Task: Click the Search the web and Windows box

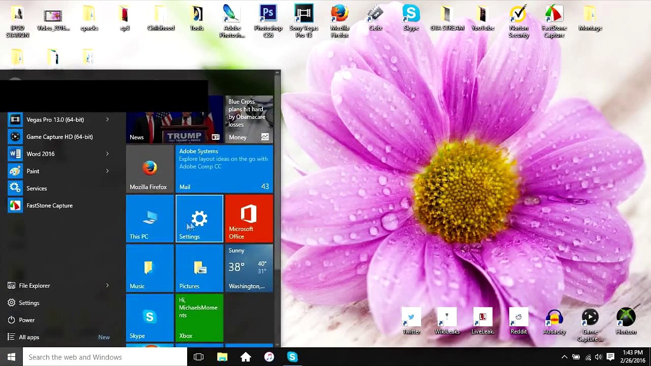Action: pos(105,357)
